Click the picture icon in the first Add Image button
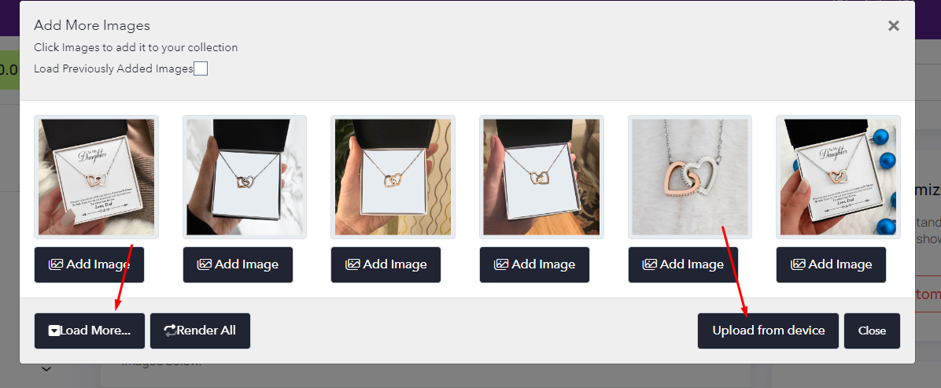The image size is (941, 388). pyautogui.click(x=56, y=264)
